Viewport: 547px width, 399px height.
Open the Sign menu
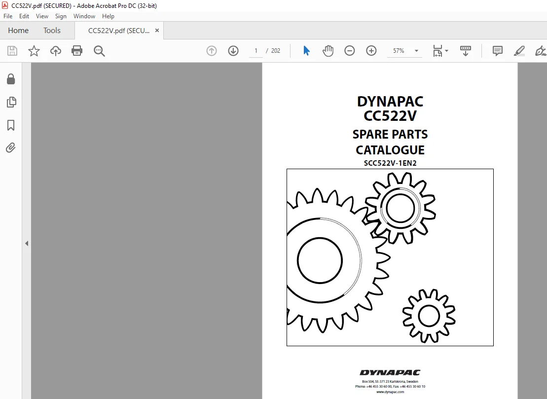pyautogui.click(x=61, y=16)
